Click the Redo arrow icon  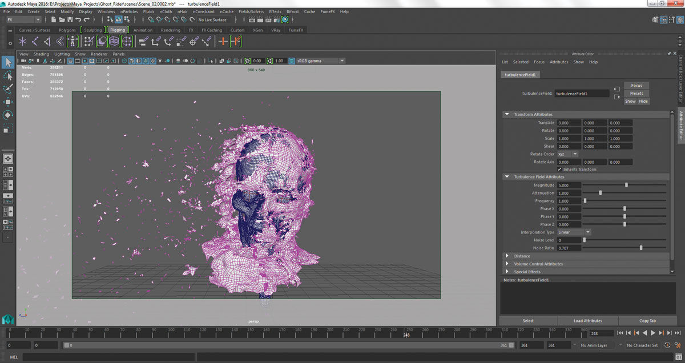click(87, 19)
